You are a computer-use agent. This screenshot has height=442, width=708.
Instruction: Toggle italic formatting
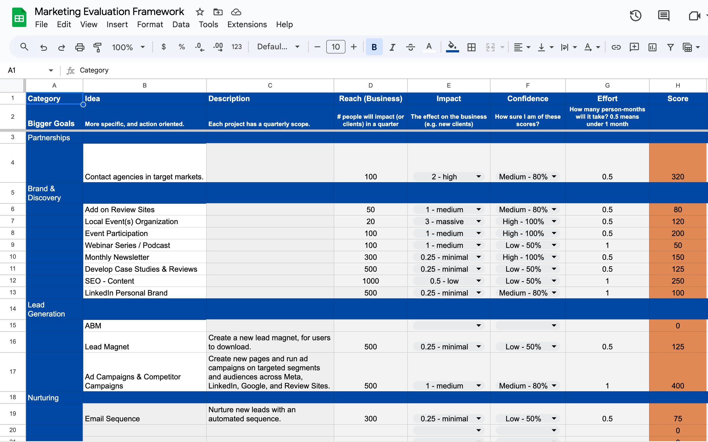tap(392, 47)
